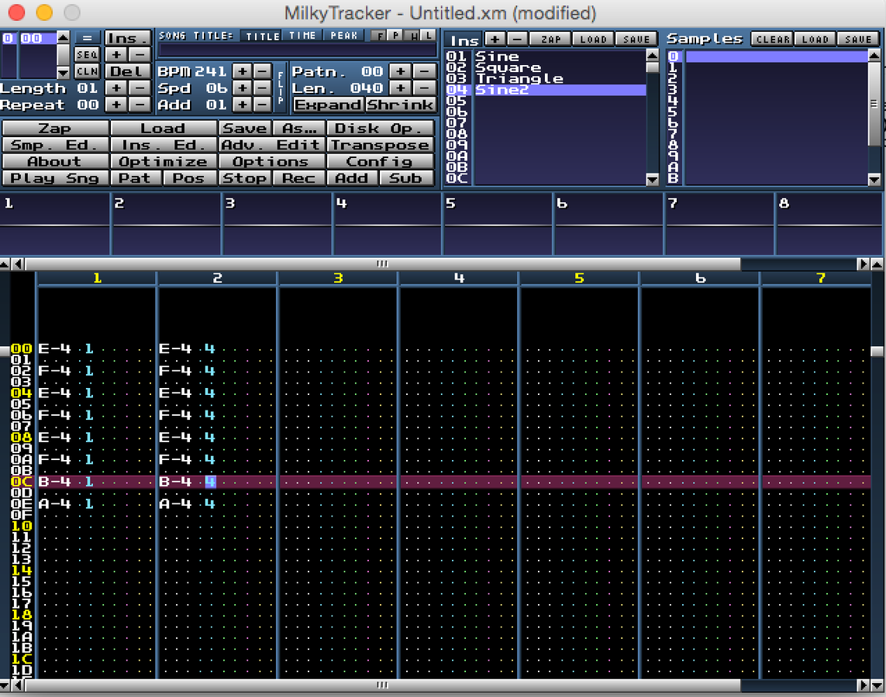The width and height of the screenshot is (886, 697).
Task: Decrease the song Length value
Action: pos(140,88)
